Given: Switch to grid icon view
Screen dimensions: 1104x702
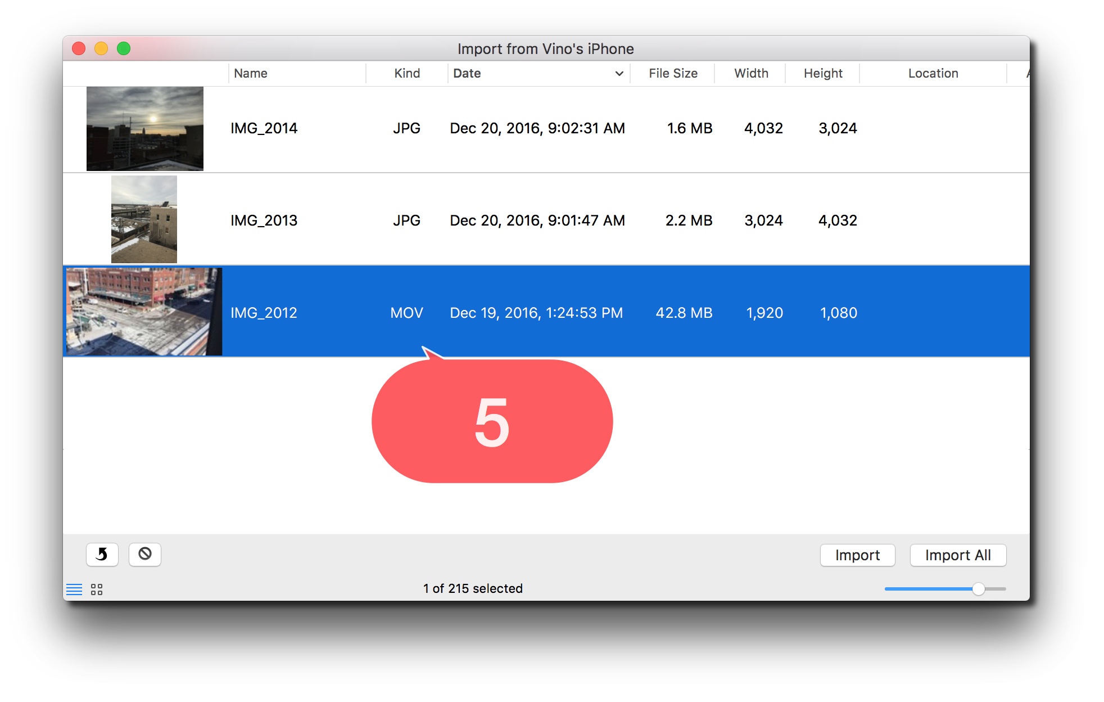Looking at the screenshot, I should tap(97, 589).
